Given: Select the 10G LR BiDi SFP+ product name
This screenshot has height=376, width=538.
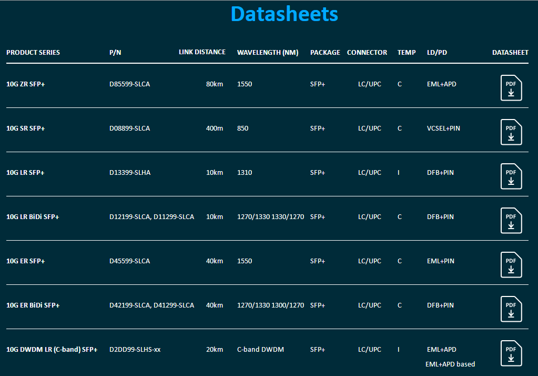Looking at the screenshot, I should pos(33,217).
